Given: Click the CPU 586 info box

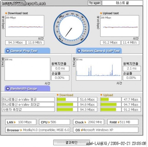Looking at the screenshot, I should [54, 122].
